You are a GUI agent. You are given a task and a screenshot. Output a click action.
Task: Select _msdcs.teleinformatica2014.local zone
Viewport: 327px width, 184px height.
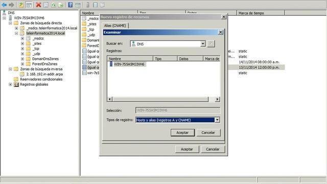point(52,28)
